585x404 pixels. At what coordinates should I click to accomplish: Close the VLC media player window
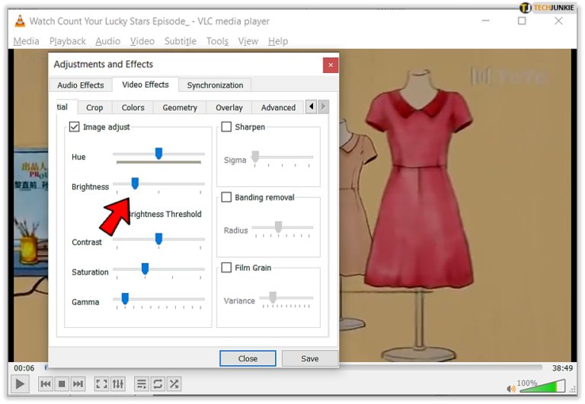558,21
